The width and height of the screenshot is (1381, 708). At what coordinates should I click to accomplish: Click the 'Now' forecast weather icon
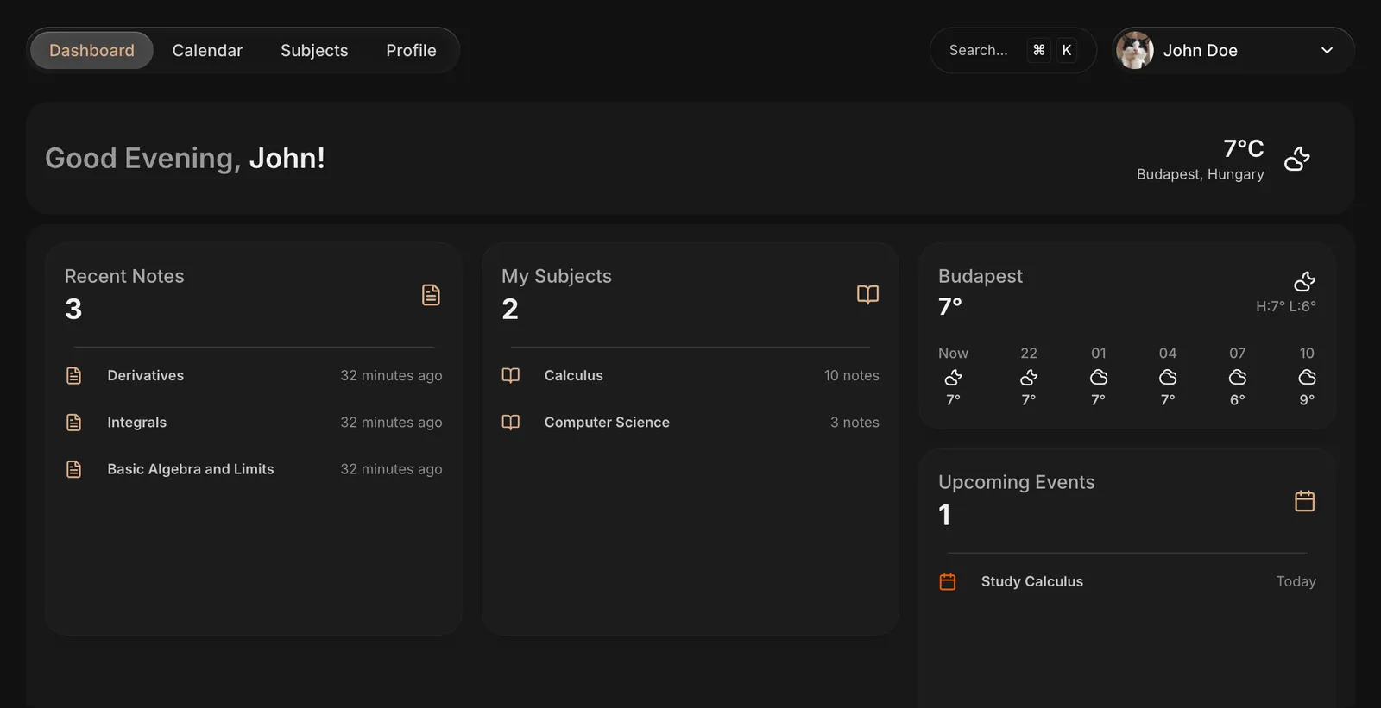[x=953, y=378]
